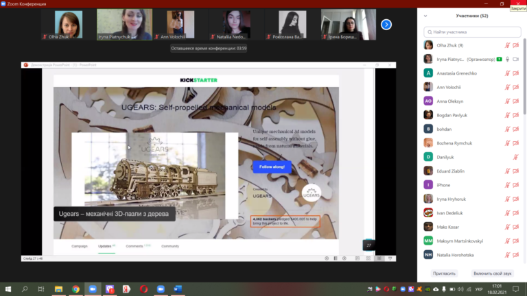Open the Windows Start menu

[8, 289]
